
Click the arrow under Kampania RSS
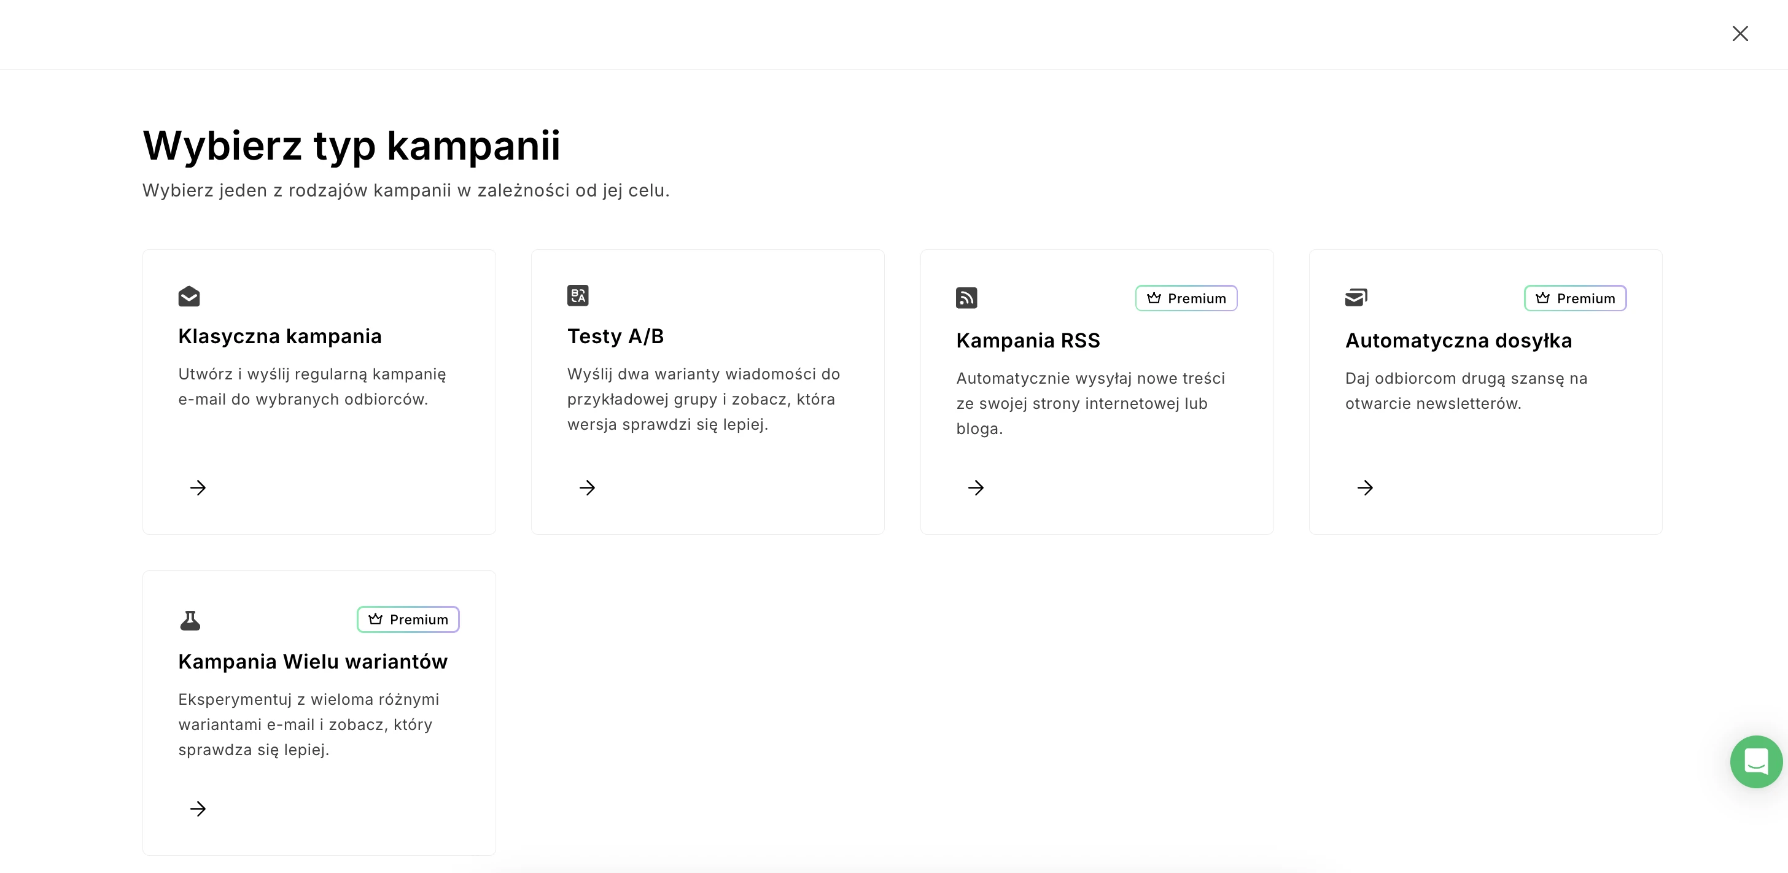pos(976,488)
